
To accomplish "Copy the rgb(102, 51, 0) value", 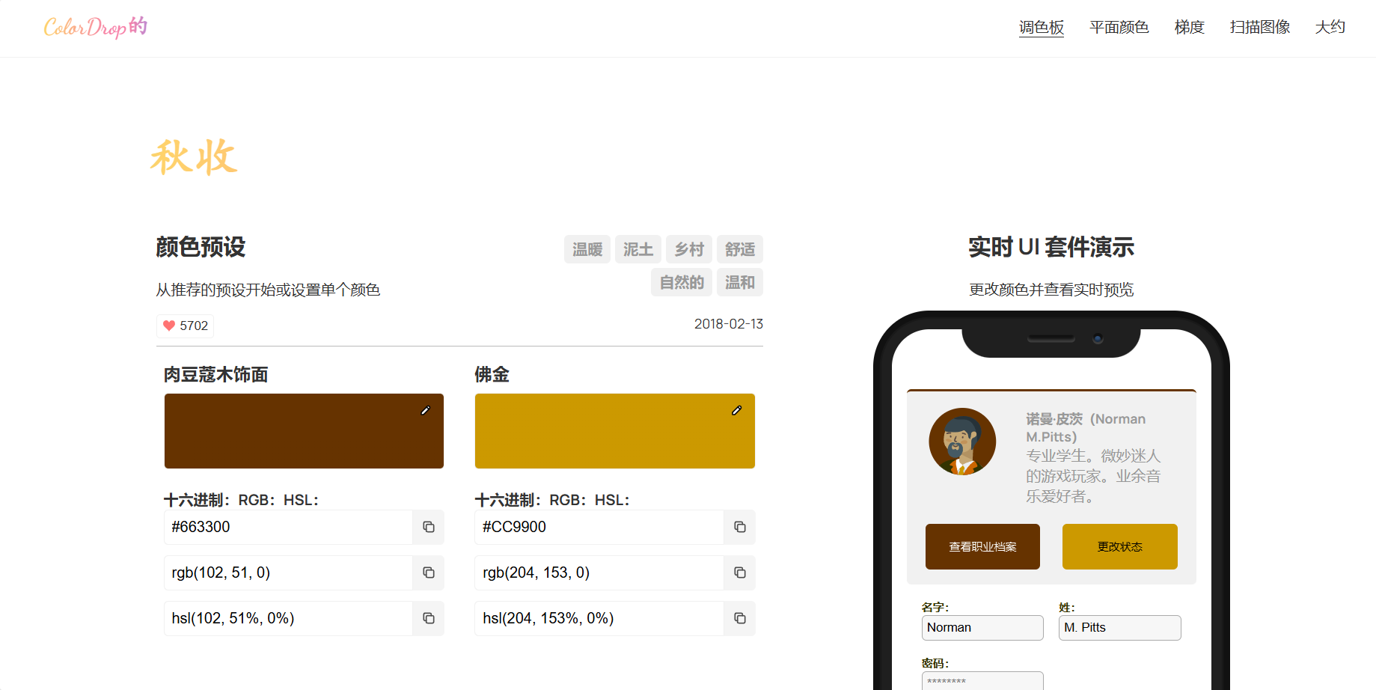I will [429, 573].
